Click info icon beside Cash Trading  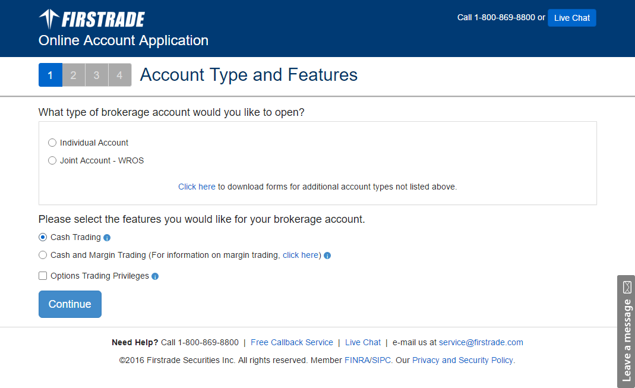107,238
